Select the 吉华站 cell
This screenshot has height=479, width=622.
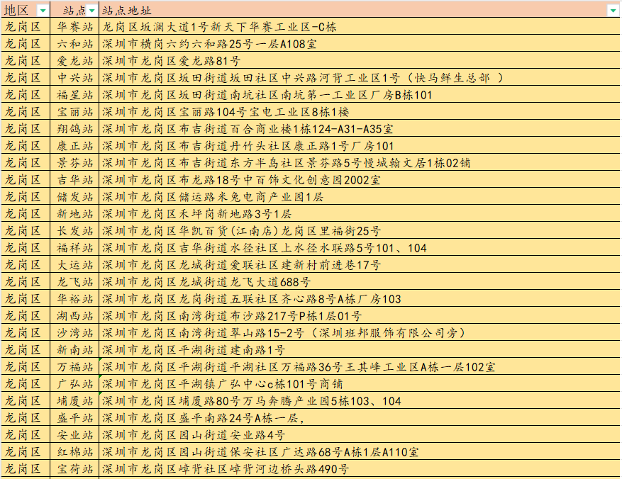pyautogui.click(x=74, y=180)
